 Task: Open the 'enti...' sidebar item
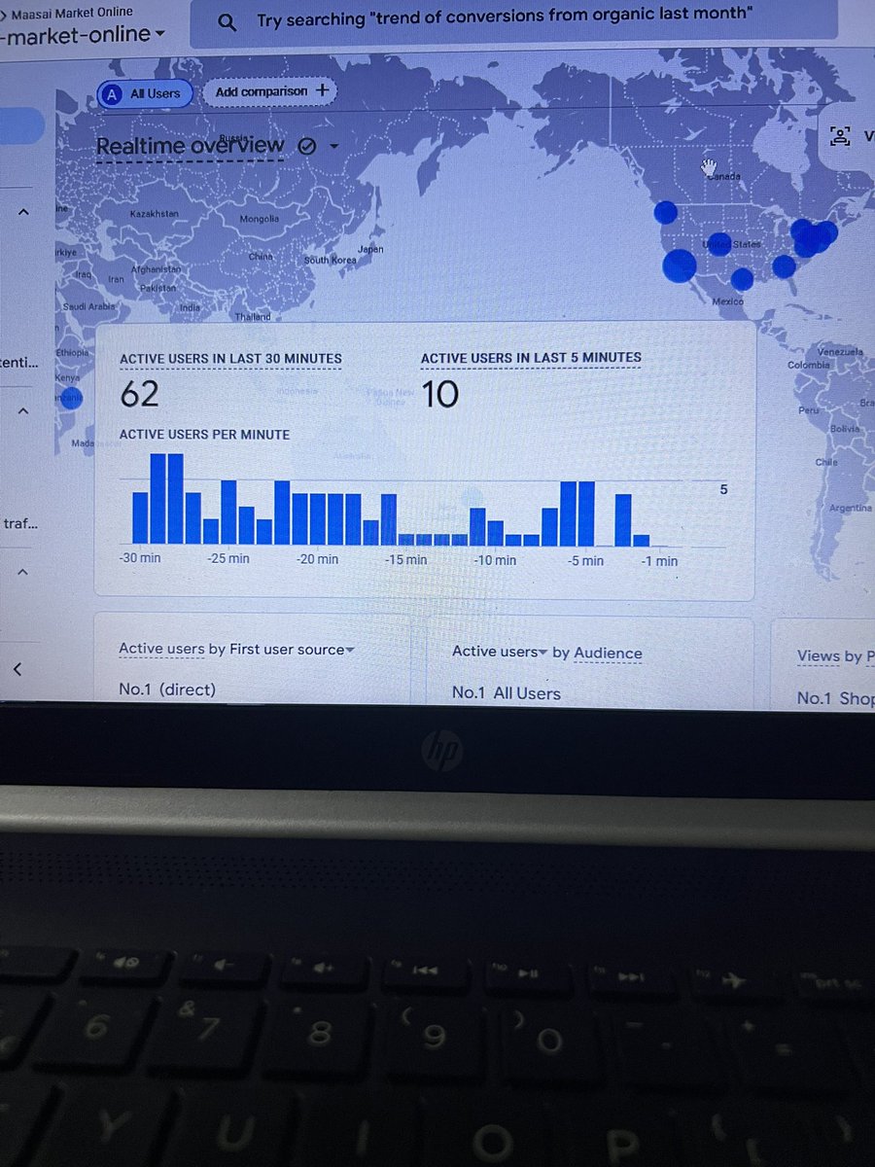pos(19,363)
